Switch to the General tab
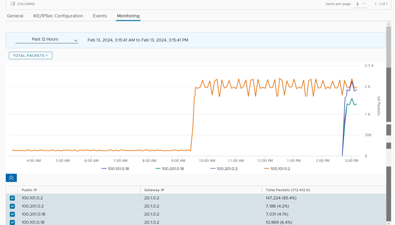 (15, 16)
